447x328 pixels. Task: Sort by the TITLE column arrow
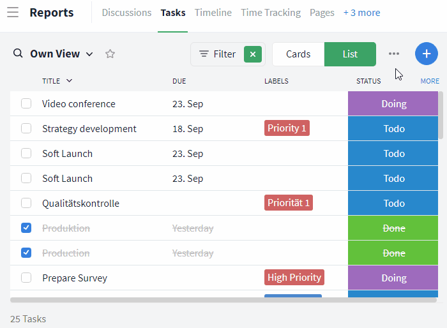tap(69, 80)
